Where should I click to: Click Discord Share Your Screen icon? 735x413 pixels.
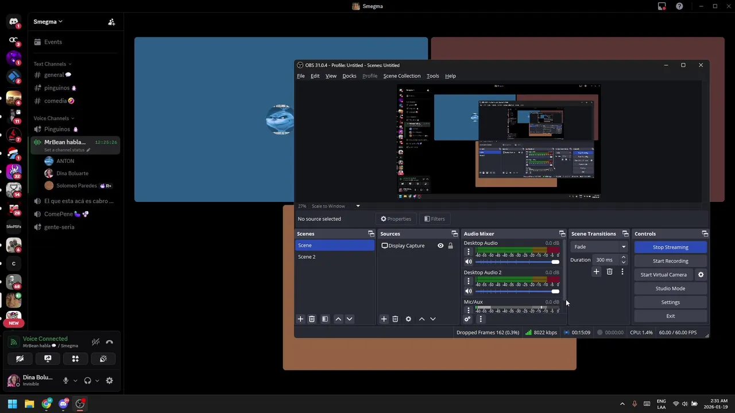pyautogui.click(x=48, y=359)
